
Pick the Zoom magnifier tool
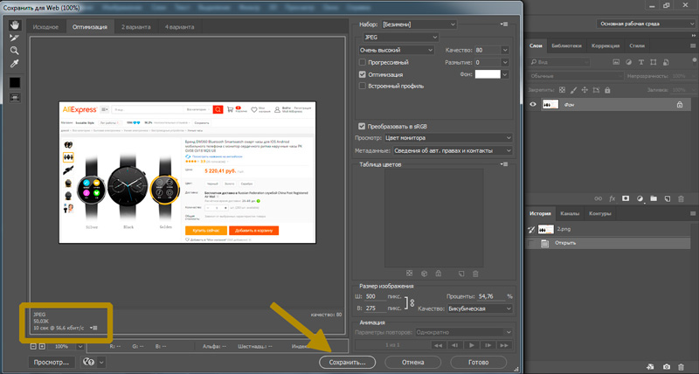point(15,51)
